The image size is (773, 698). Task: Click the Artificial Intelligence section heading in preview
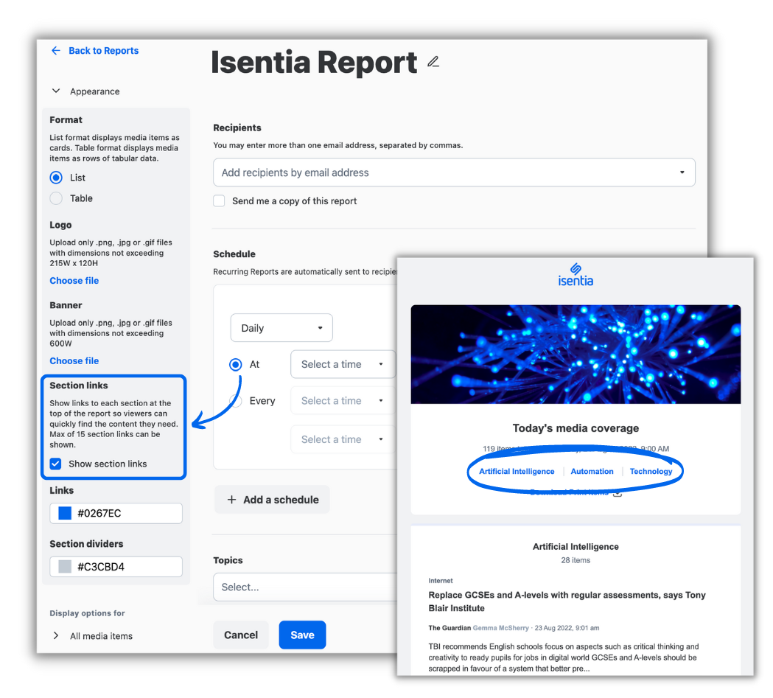576,547
